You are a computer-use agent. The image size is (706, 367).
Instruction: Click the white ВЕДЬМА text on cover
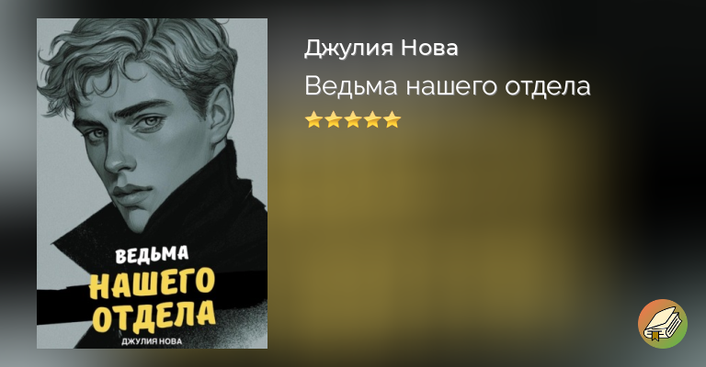152,255
